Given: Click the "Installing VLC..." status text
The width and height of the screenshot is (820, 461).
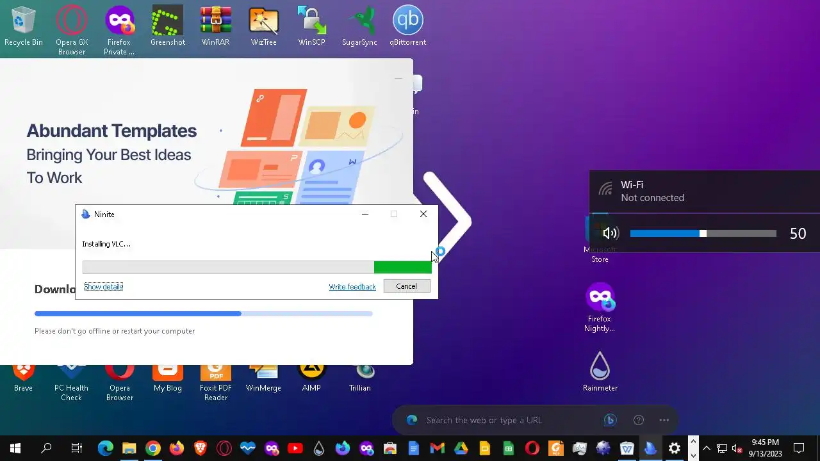Looking at the screenshot, I should coord(106,244).
